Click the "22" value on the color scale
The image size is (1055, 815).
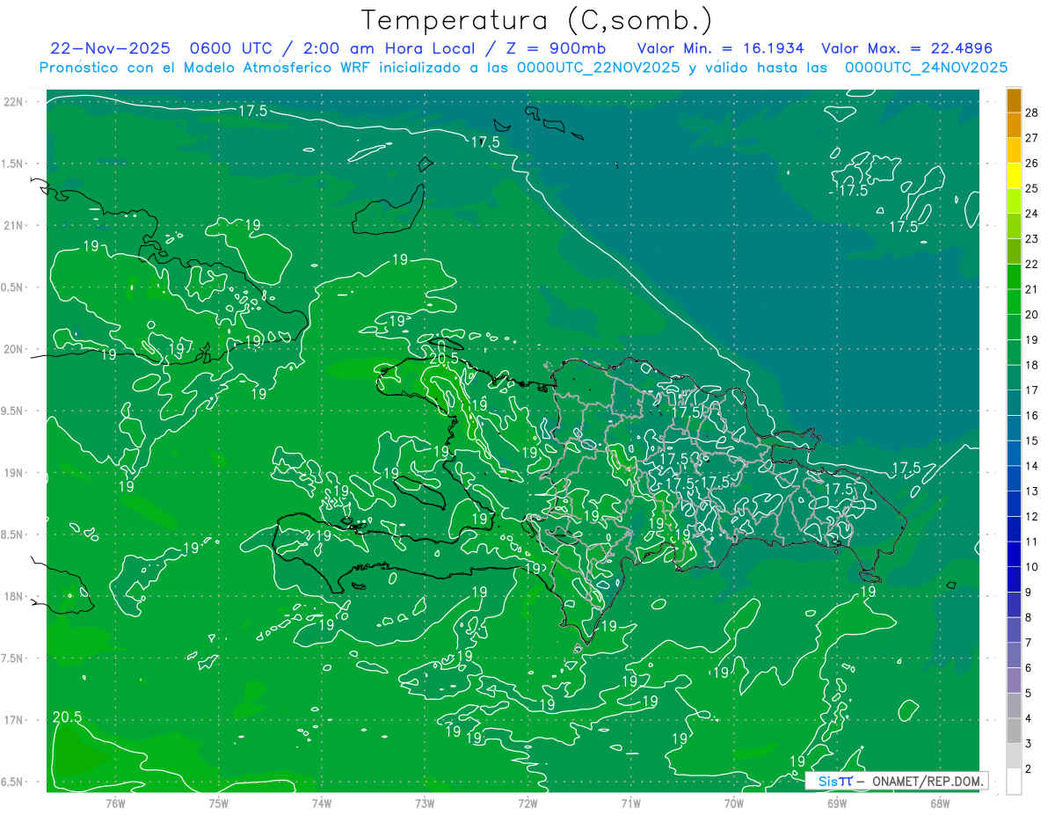click(1032, 264)
